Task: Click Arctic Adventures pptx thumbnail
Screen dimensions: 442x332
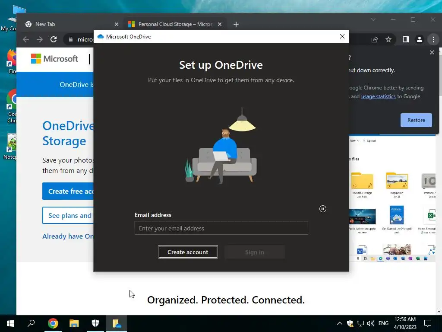Action: (362, 217)
